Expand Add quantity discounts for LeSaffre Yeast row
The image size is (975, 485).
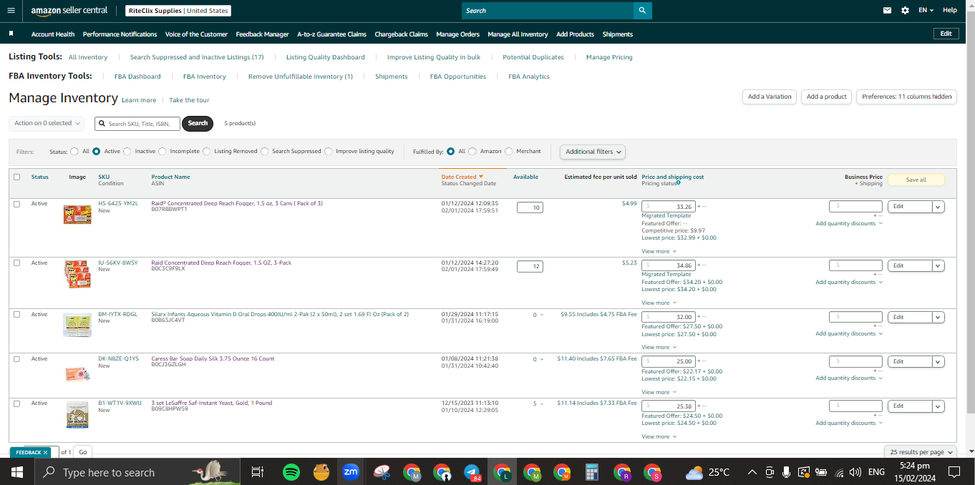coord(849,423)
